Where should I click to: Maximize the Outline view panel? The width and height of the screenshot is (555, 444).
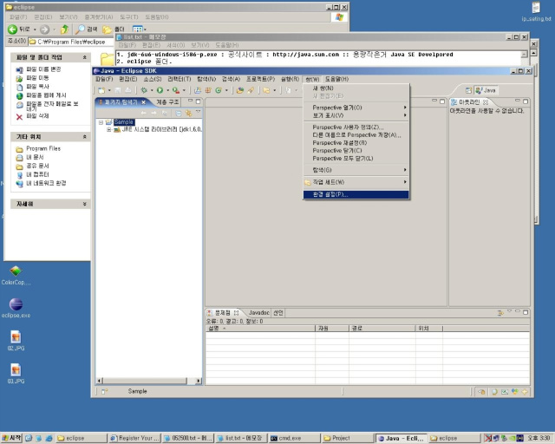click(526, 101)
